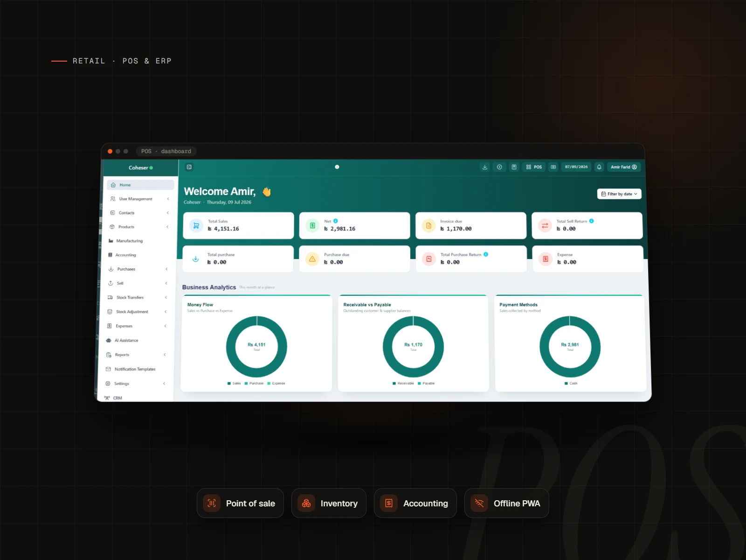Click the Total purchase download icon
746x560 pixels.
[x=196, y=259]
